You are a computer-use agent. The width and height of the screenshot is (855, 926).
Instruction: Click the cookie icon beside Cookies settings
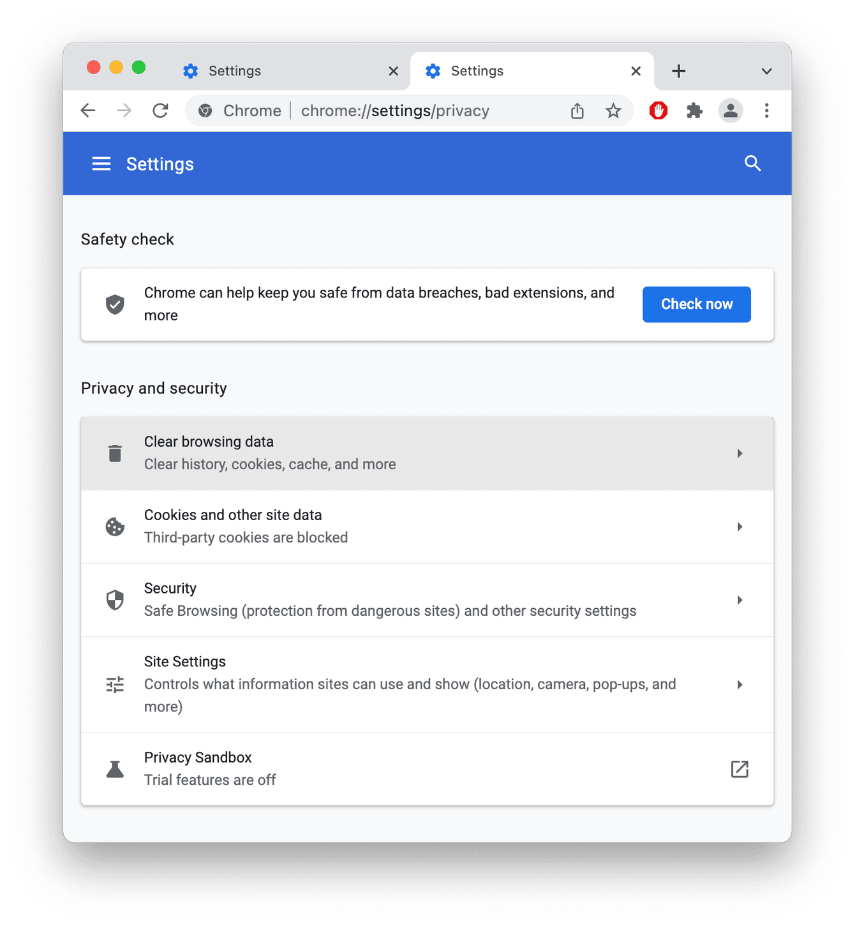tap(115, 526)
